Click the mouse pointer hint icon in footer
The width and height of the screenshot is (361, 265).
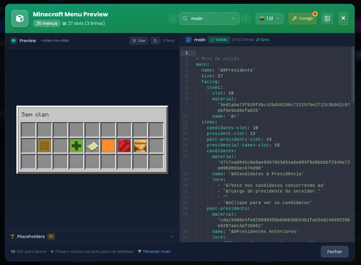(52, 252)
